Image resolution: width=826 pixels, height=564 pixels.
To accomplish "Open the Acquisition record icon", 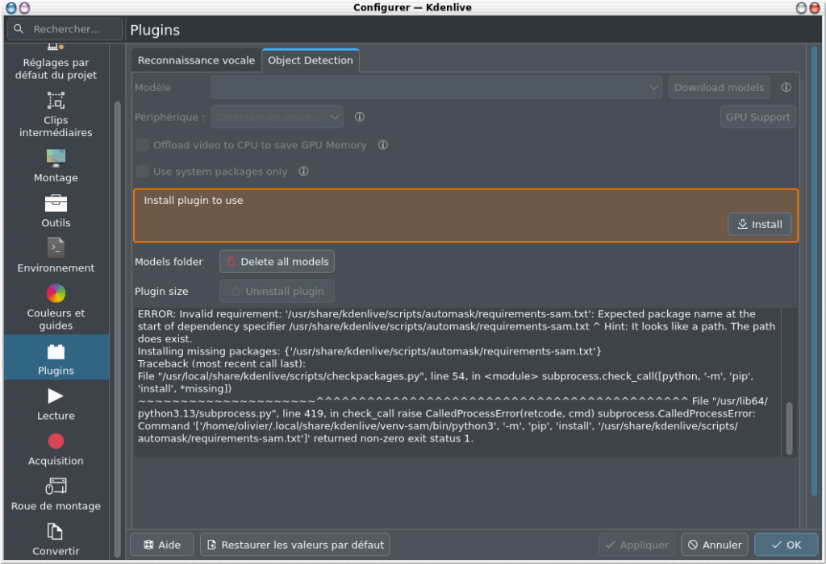I will tap(56, 441).
